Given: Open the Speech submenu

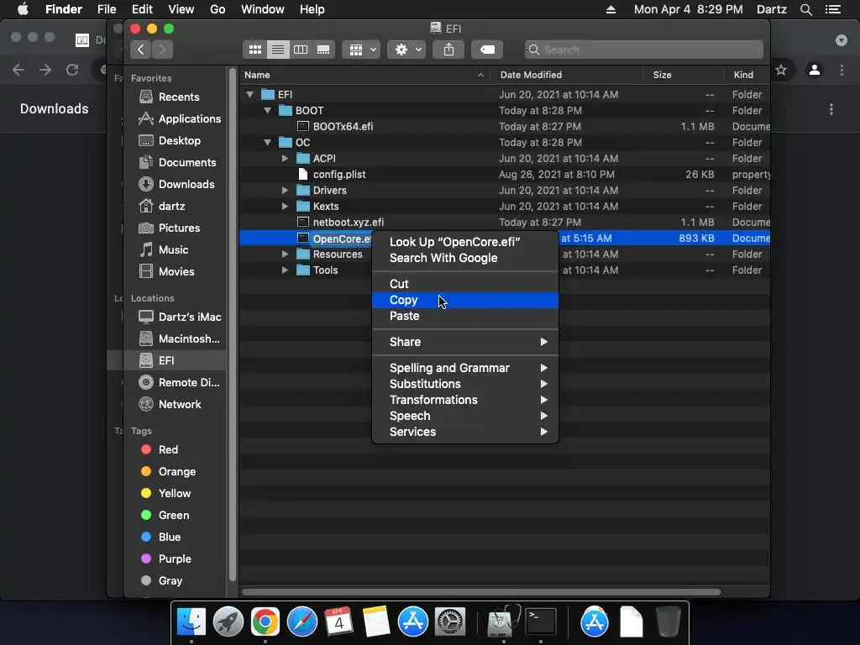Looking at the screenshot, I should pos(465,416).
